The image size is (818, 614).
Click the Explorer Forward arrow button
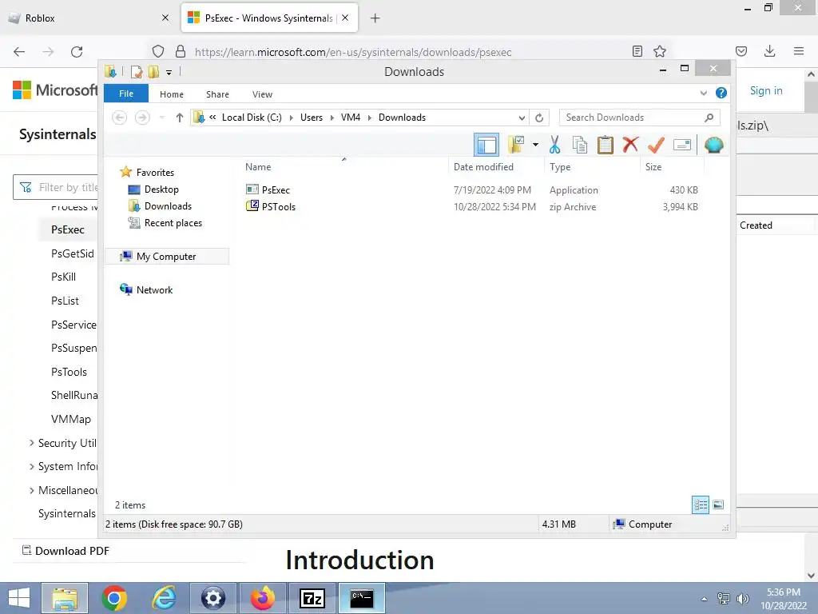coord(142,118)
